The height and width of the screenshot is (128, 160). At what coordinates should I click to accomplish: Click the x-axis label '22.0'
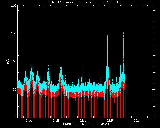click(83, 121)
